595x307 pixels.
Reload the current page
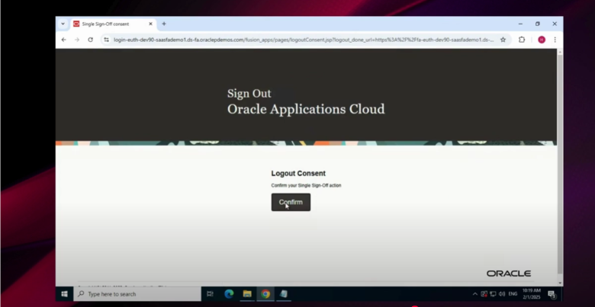90,40
